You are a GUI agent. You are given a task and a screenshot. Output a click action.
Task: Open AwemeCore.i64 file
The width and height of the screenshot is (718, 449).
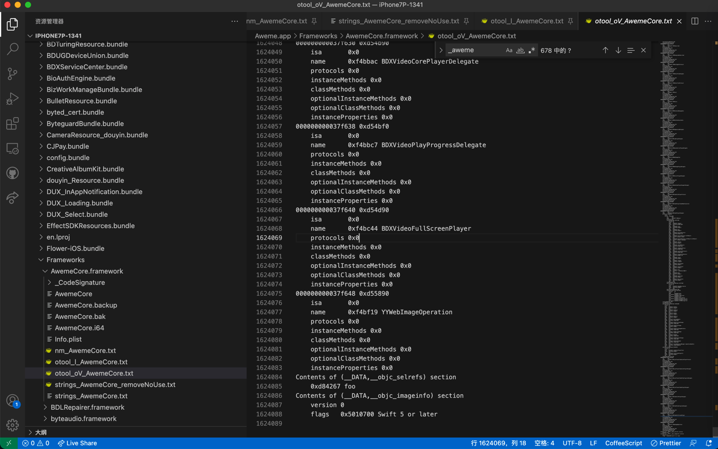tap(80, 328)
